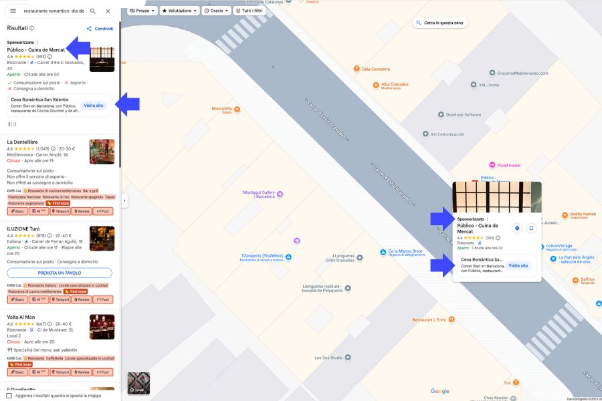The width and height of the screenshot is (602, 401).
Task: Click the Post button under La Dentellière
Action: (103, 211)
